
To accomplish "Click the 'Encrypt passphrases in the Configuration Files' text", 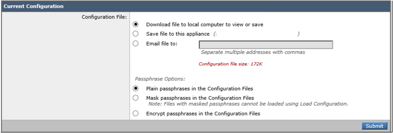I will pos(203,113).
